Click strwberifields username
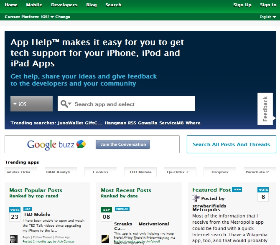 209,206
